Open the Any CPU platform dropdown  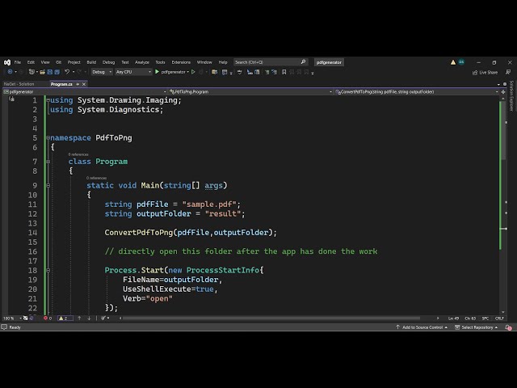point(132,72)
